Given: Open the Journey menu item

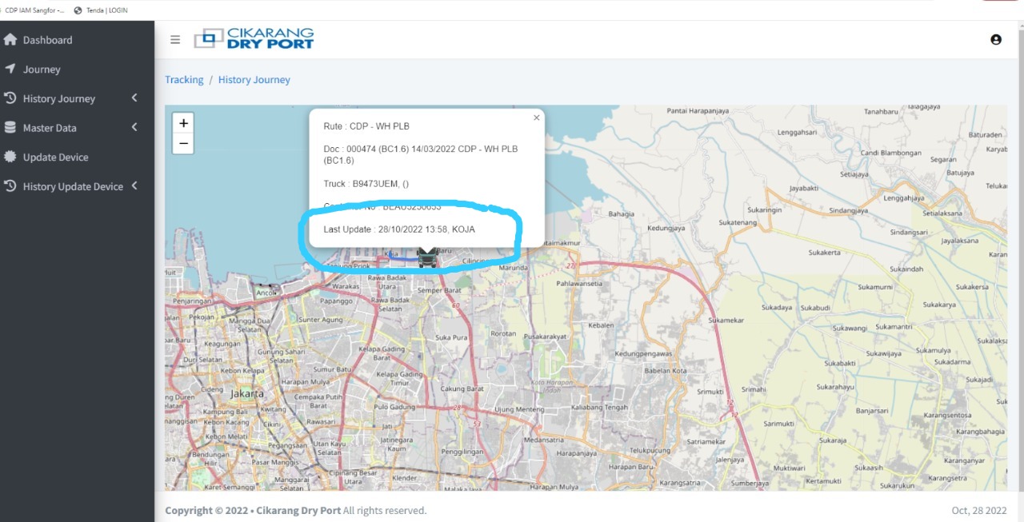Looking at the screenshot, I should click(42, 70).
